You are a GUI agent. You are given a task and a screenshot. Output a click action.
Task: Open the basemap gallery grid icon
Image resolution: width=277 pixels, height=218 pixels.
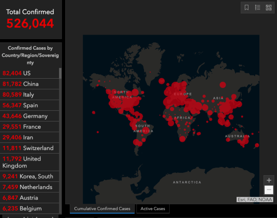(x=269, y=7)
